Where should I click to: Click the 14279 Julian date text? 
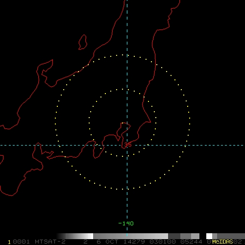tap(134, 242)
